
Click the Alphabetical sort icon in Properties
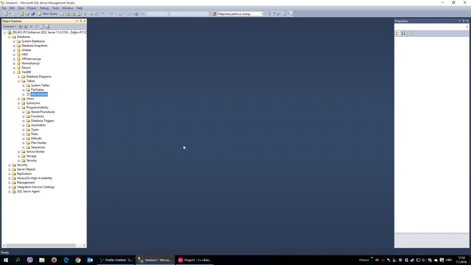click(x=403, y=33)
